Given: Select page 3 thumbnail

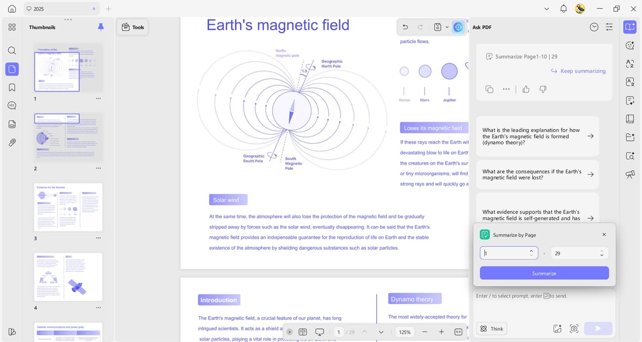Looking at the screenshot, I should tap(68, 207).
